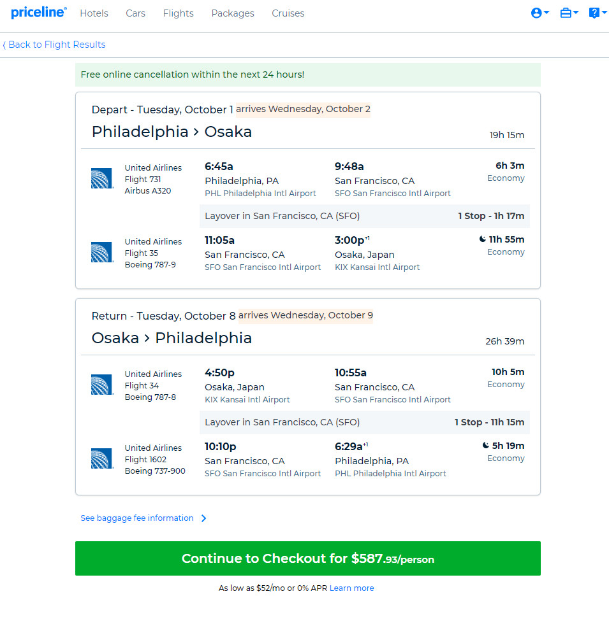The width and height of the screenshot is (609, 617).
Task: Click United Airlines logo for Flight 731
Action: point(102,178)
